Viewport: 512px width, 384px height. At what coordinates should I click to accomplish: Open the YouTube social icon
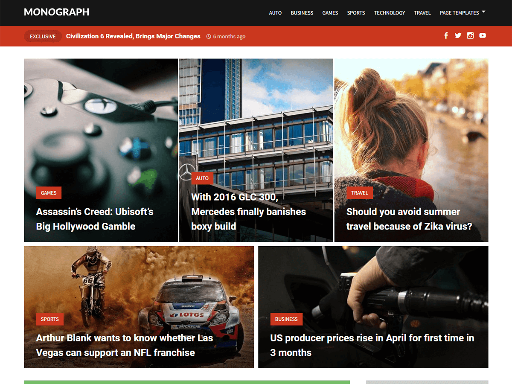(x=483, y=35)
